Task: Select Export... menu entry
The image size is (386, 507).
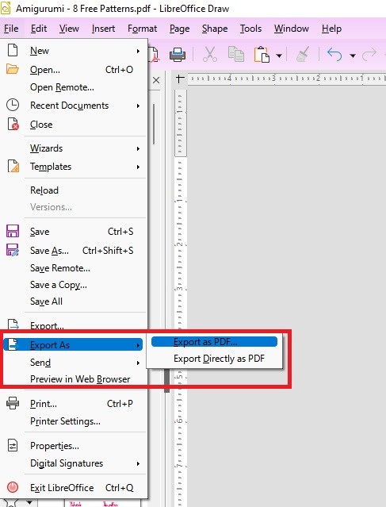Action: point(74,325)
